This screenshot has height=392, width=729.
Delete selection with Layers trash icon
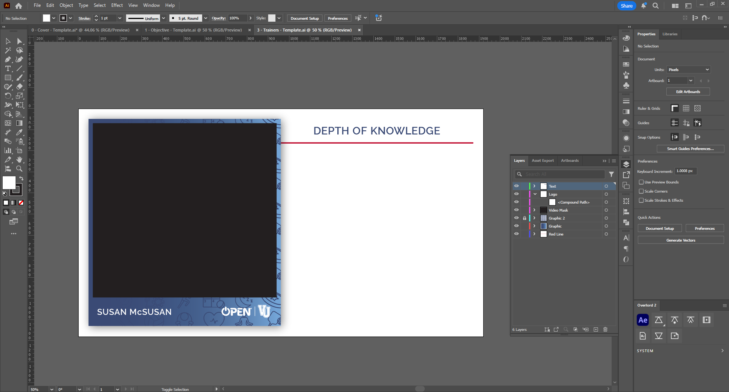tap(606, 329)
